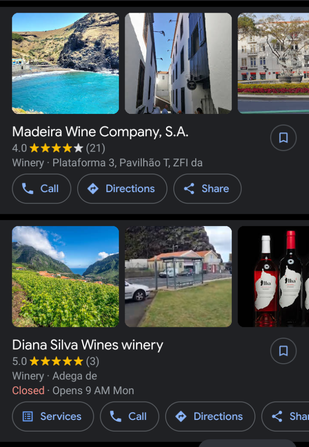Open the bus stop street photo
The height and width of the screenshot is (447, 309).
coord(178,276)
